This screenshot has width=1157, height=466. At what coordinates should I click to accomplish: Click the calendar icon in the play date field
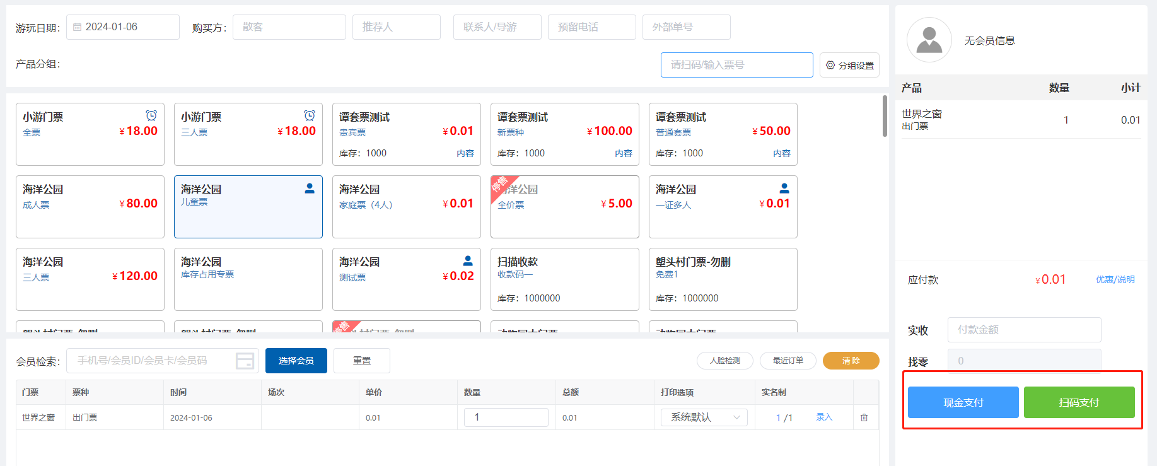(x=77, y=27)
